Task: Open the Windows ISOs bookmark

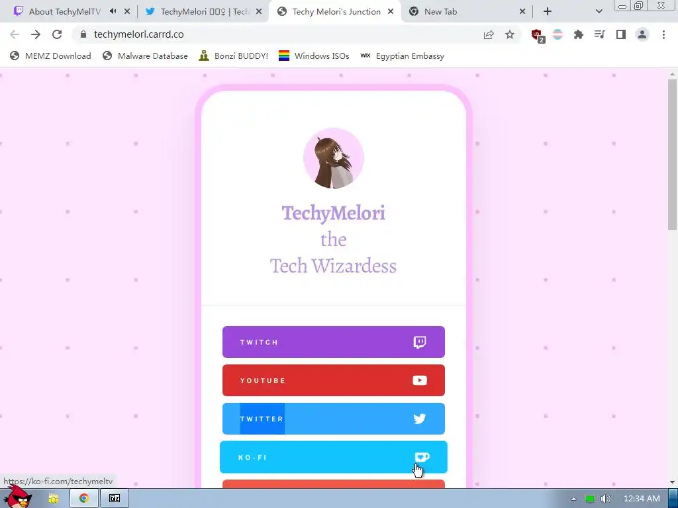Action: point(314,56)
